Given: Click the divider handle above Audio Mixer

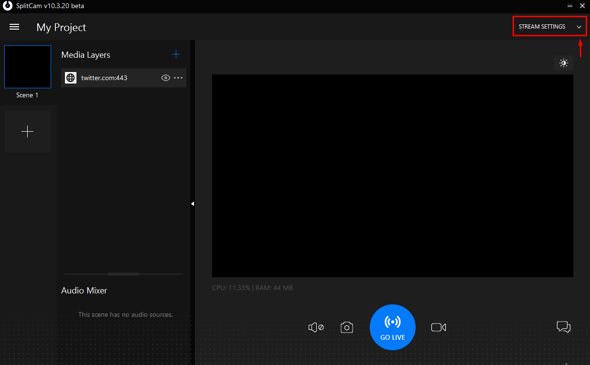Looking at the screenshot, I should tap(123, 274).
